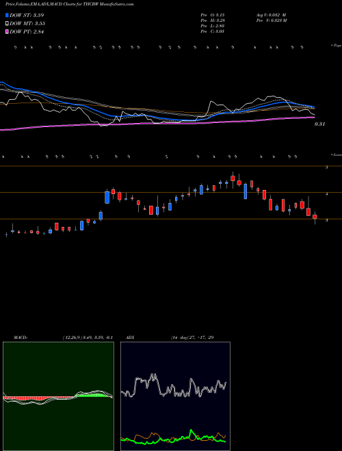Click the 0.31 value beside EMA lines

319,124
